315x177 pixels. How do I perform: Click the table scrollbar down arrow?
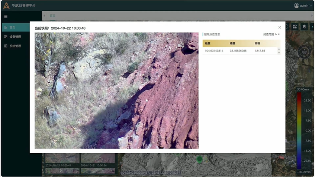click(x=279, y=53)
